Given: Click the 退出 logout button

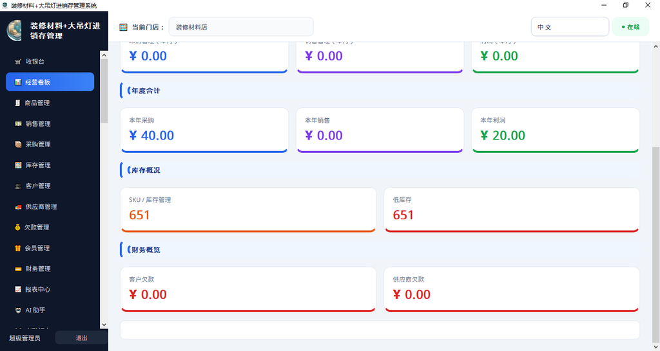Looking at the screenshot, I should click(x=81, y=338).
